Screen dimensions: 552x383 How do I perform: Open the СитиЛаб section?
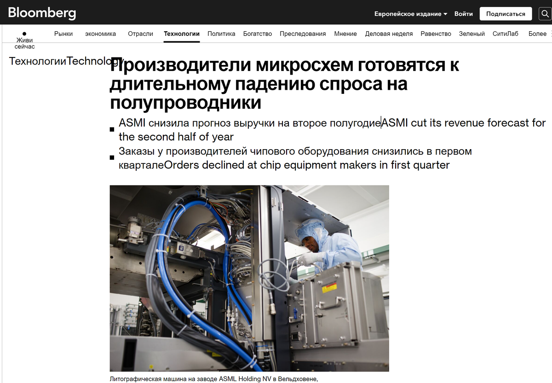[x=505, y=34]
